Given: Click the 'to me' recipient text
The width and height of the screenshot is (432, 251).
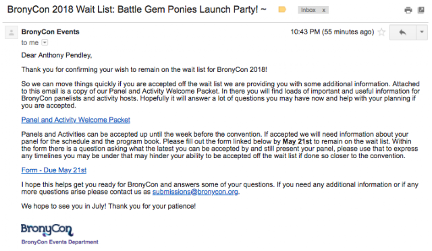Looking at the screenshot, I should click(30, 42).
